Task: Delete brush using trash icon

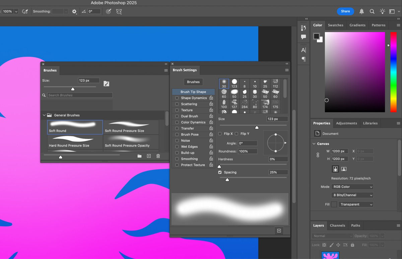Action: pos(158,156)
